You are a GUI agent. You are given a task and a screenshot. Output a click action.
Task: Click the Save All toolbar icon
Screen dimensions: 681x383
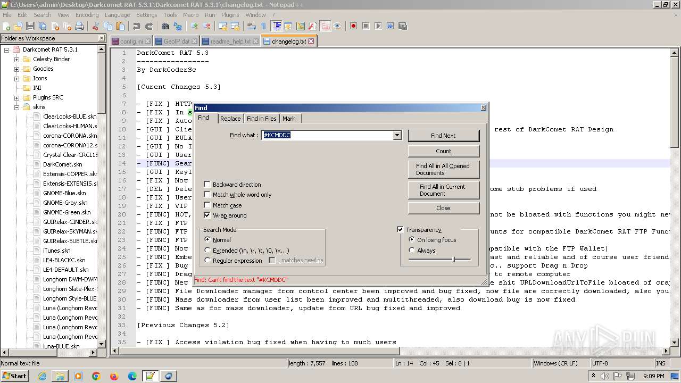pyautogui.click(x=43, y=26)
